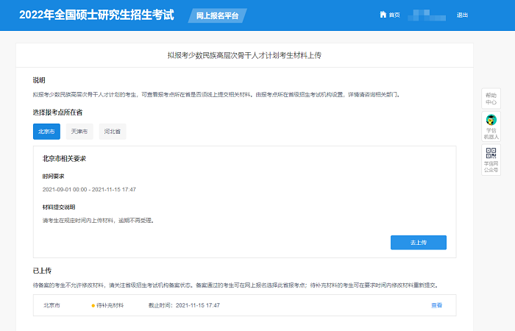
Task: Click the home icon in header
Action: pyautogui.click(x=383, y=15)
